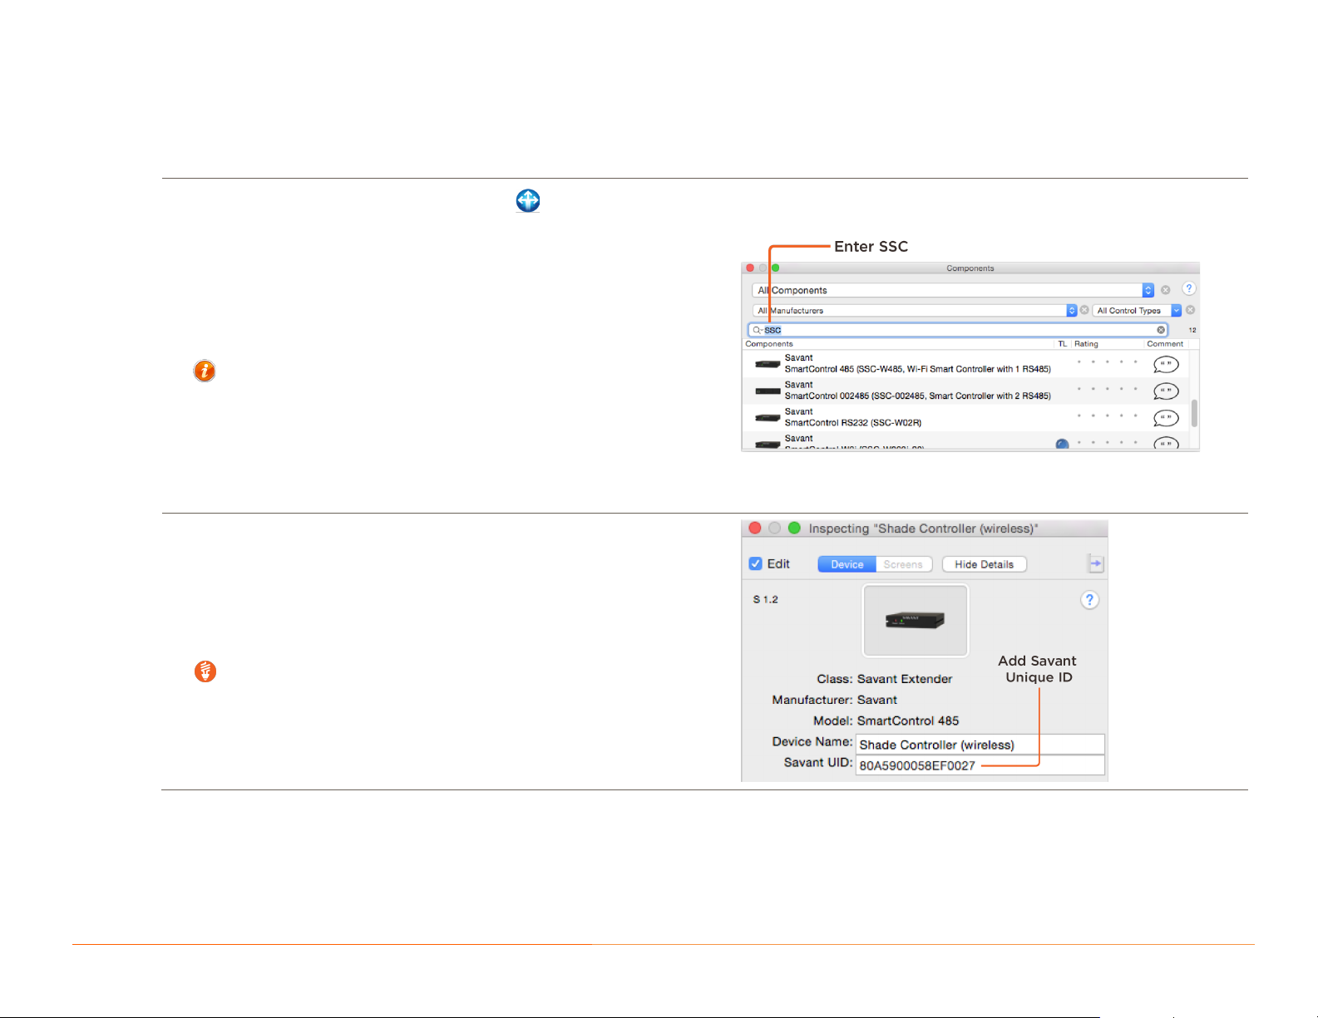Set rating dots for SmartControl 485 (SSC-W485)
Viewport: 1318px width, 1018px height.
(1108, 361)
